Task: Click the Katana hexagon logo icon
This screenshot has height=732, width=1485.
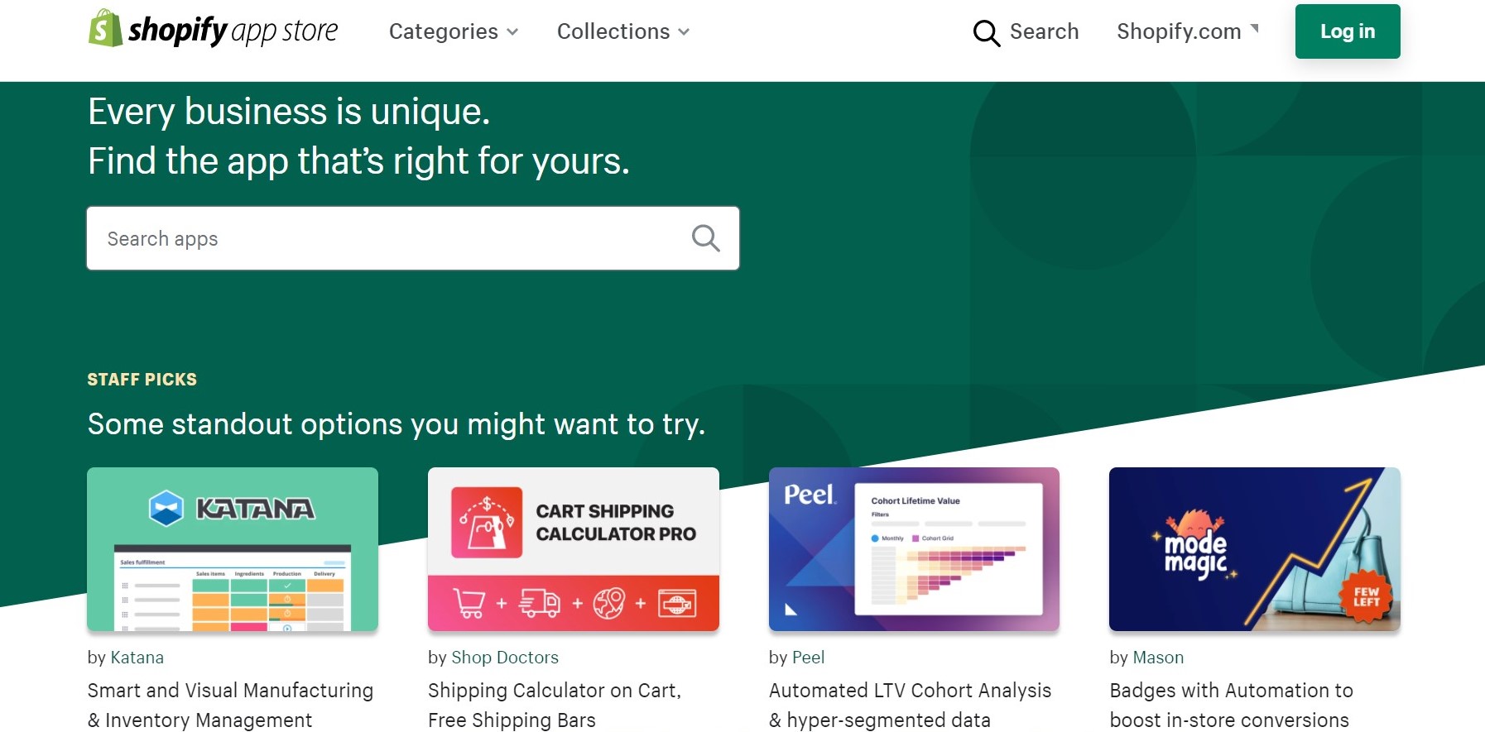Action: pyautogui.click(x=166, y=508)
